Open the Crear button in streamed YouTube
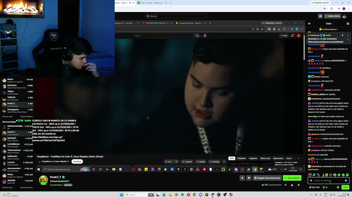Viewport: 352px width, 198px height. point(284,35)
